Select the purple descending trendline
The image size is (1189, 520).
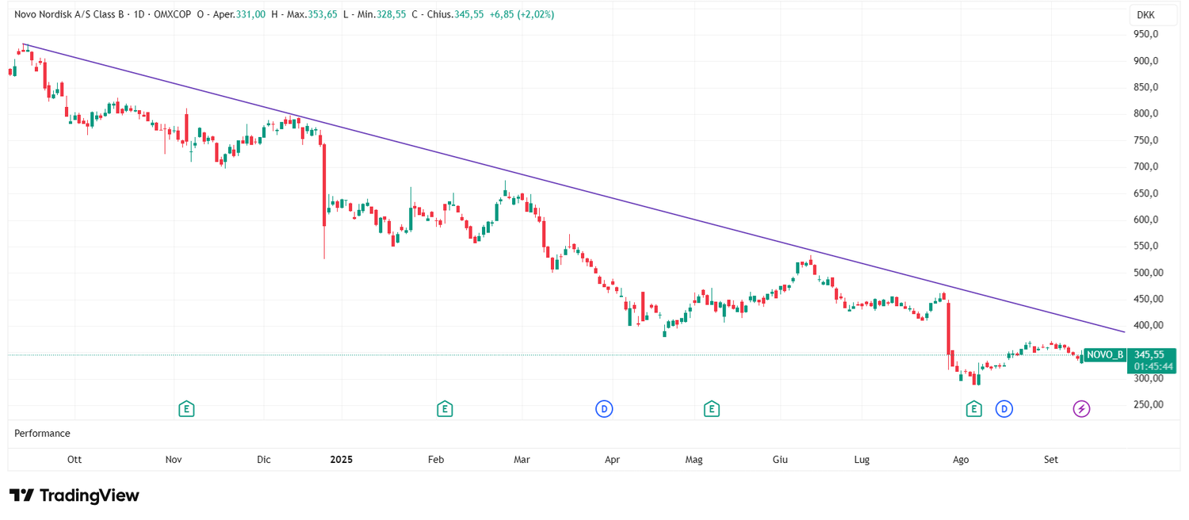pyautogui.click(x=575, y=188)
